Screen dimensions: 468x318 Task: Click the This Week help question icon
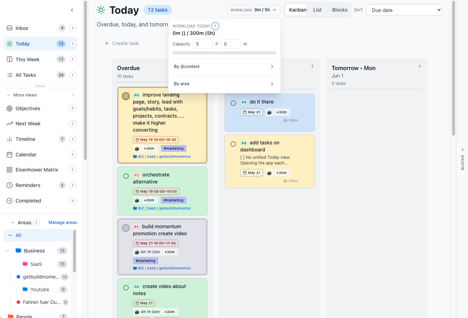coord(73,60)
